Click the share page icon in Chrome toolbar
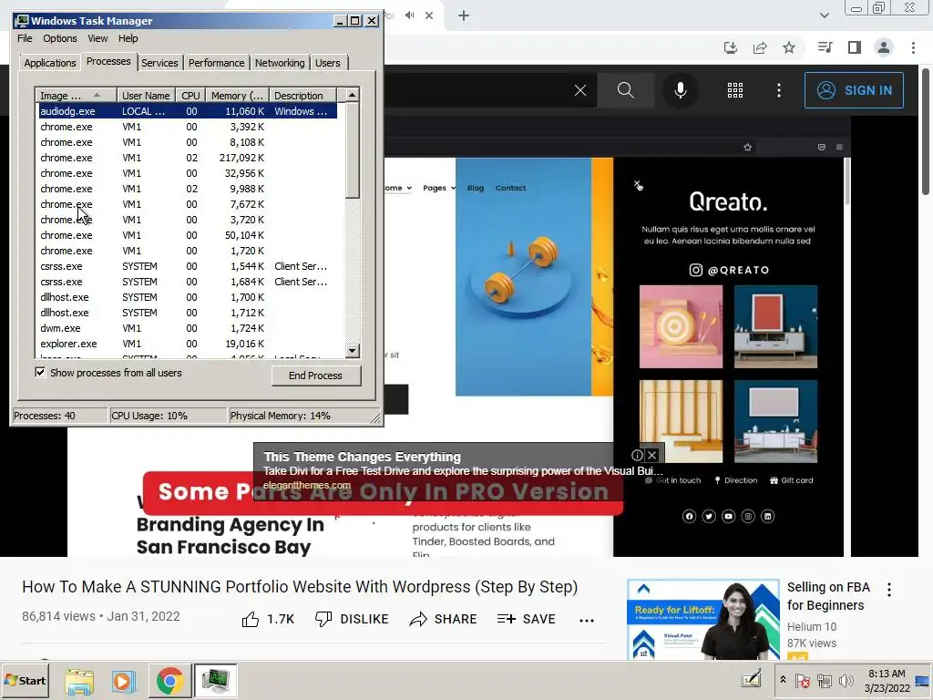This screenshot has height=700, width=933. pos(760,47)
